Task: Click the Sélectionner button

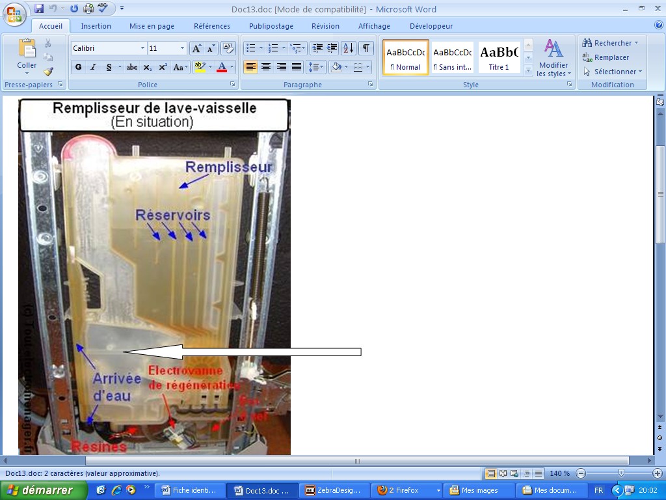Action: pyautogui.click(x=613, y=72)
